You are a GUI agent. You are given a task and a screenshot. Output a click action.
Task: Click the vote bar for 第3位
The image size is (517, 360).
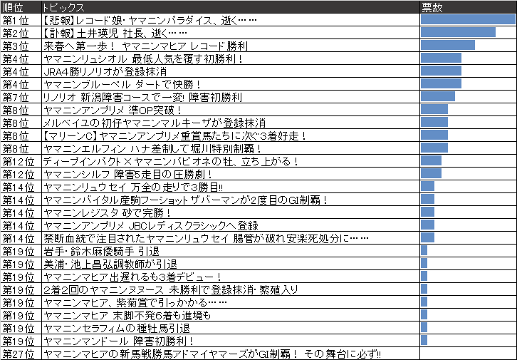coord(448,45)
